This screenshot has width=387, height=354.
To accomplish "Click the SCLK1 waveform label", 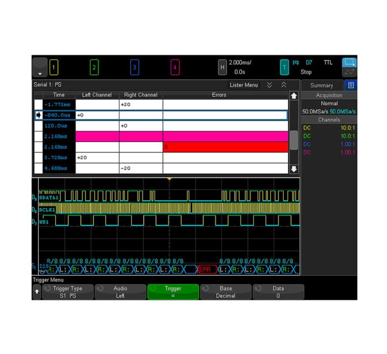I will pyautogui.click(x=47, y=210).
